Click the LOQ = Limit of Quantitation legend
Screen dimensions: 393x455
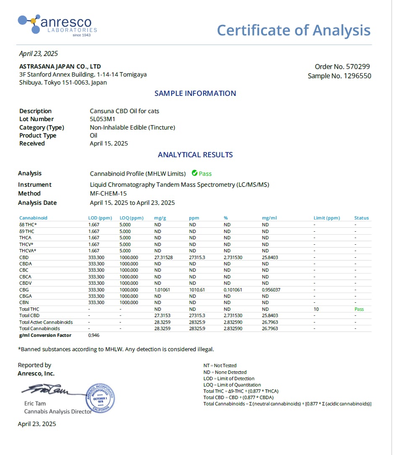pos(232,385)
